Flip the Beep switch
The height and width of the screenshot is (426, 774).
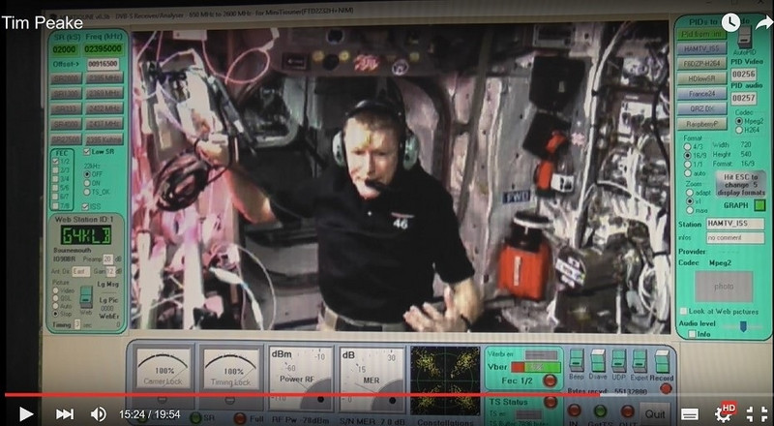576,361
